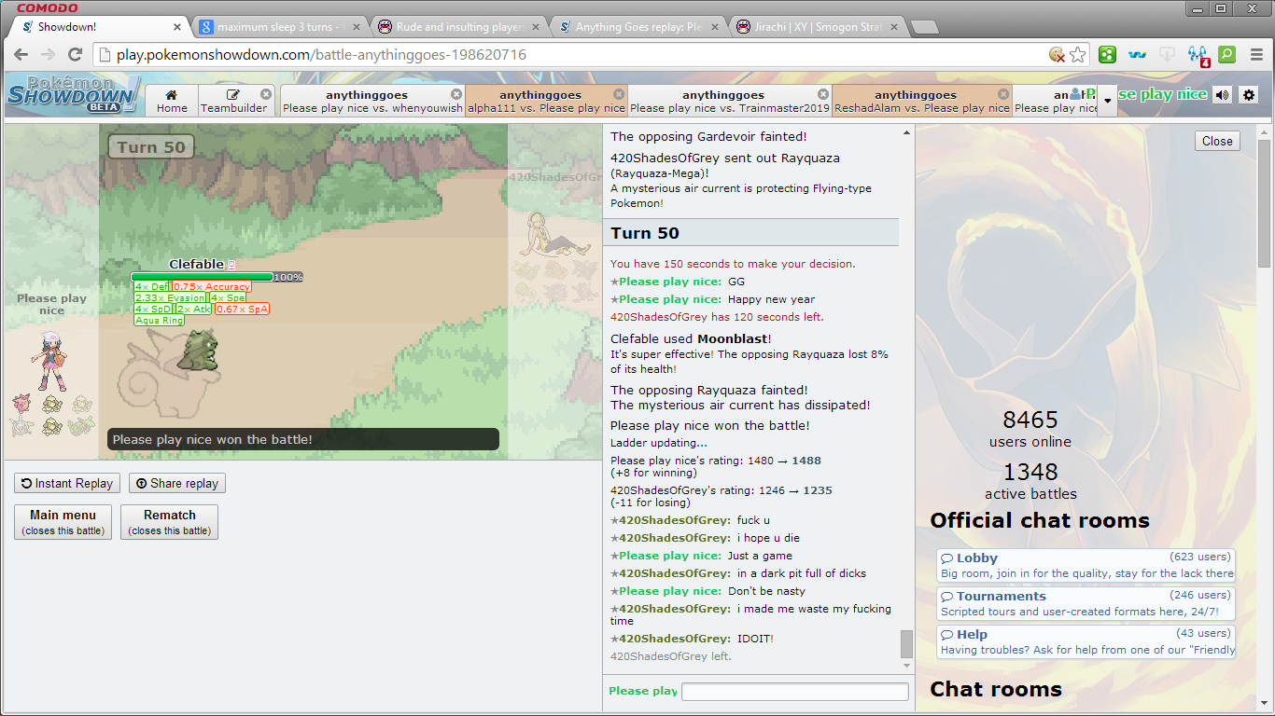Switch to 'Anything Goes replay' browser tab
Image resolution: width=1275 pixels, height=716 pixels.
tap(637, 27)
